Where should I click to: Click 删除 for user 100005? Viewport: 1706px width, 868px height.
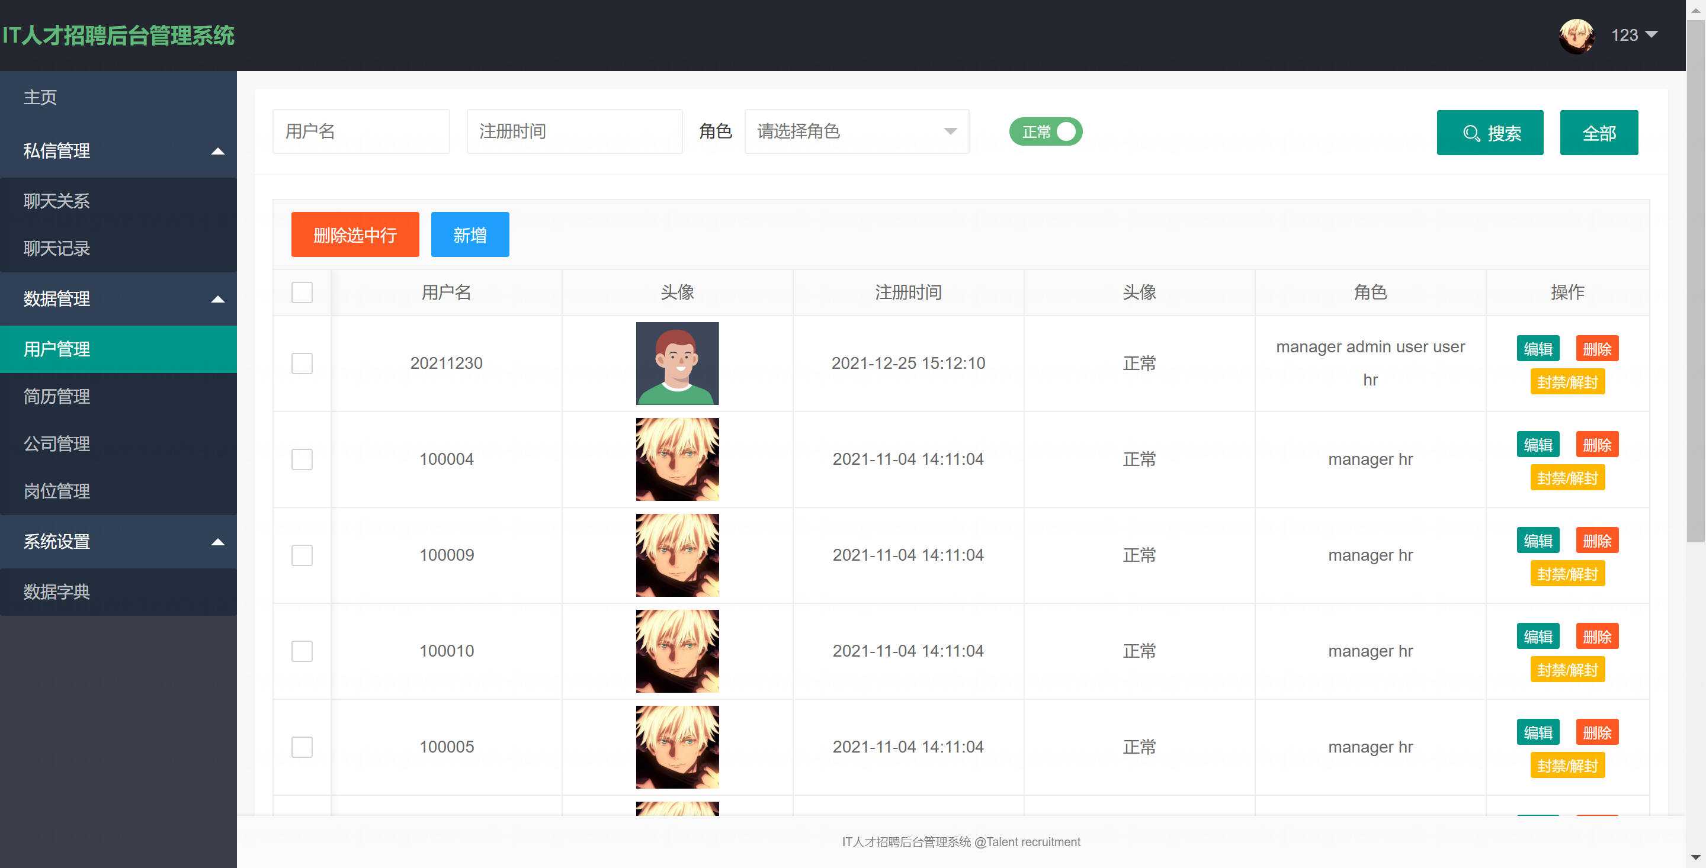1597,733
